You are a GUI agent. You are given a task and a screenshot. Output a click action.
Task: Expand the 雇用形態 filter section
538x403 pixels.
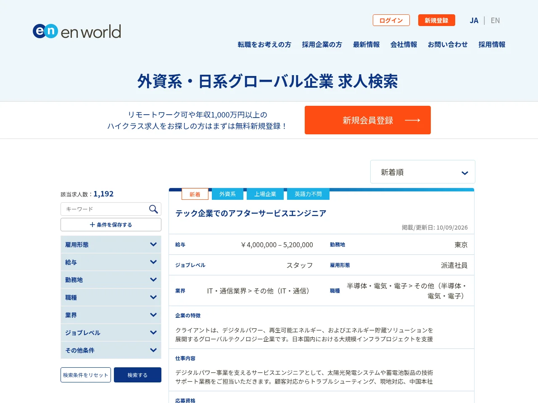pos(111,244)
